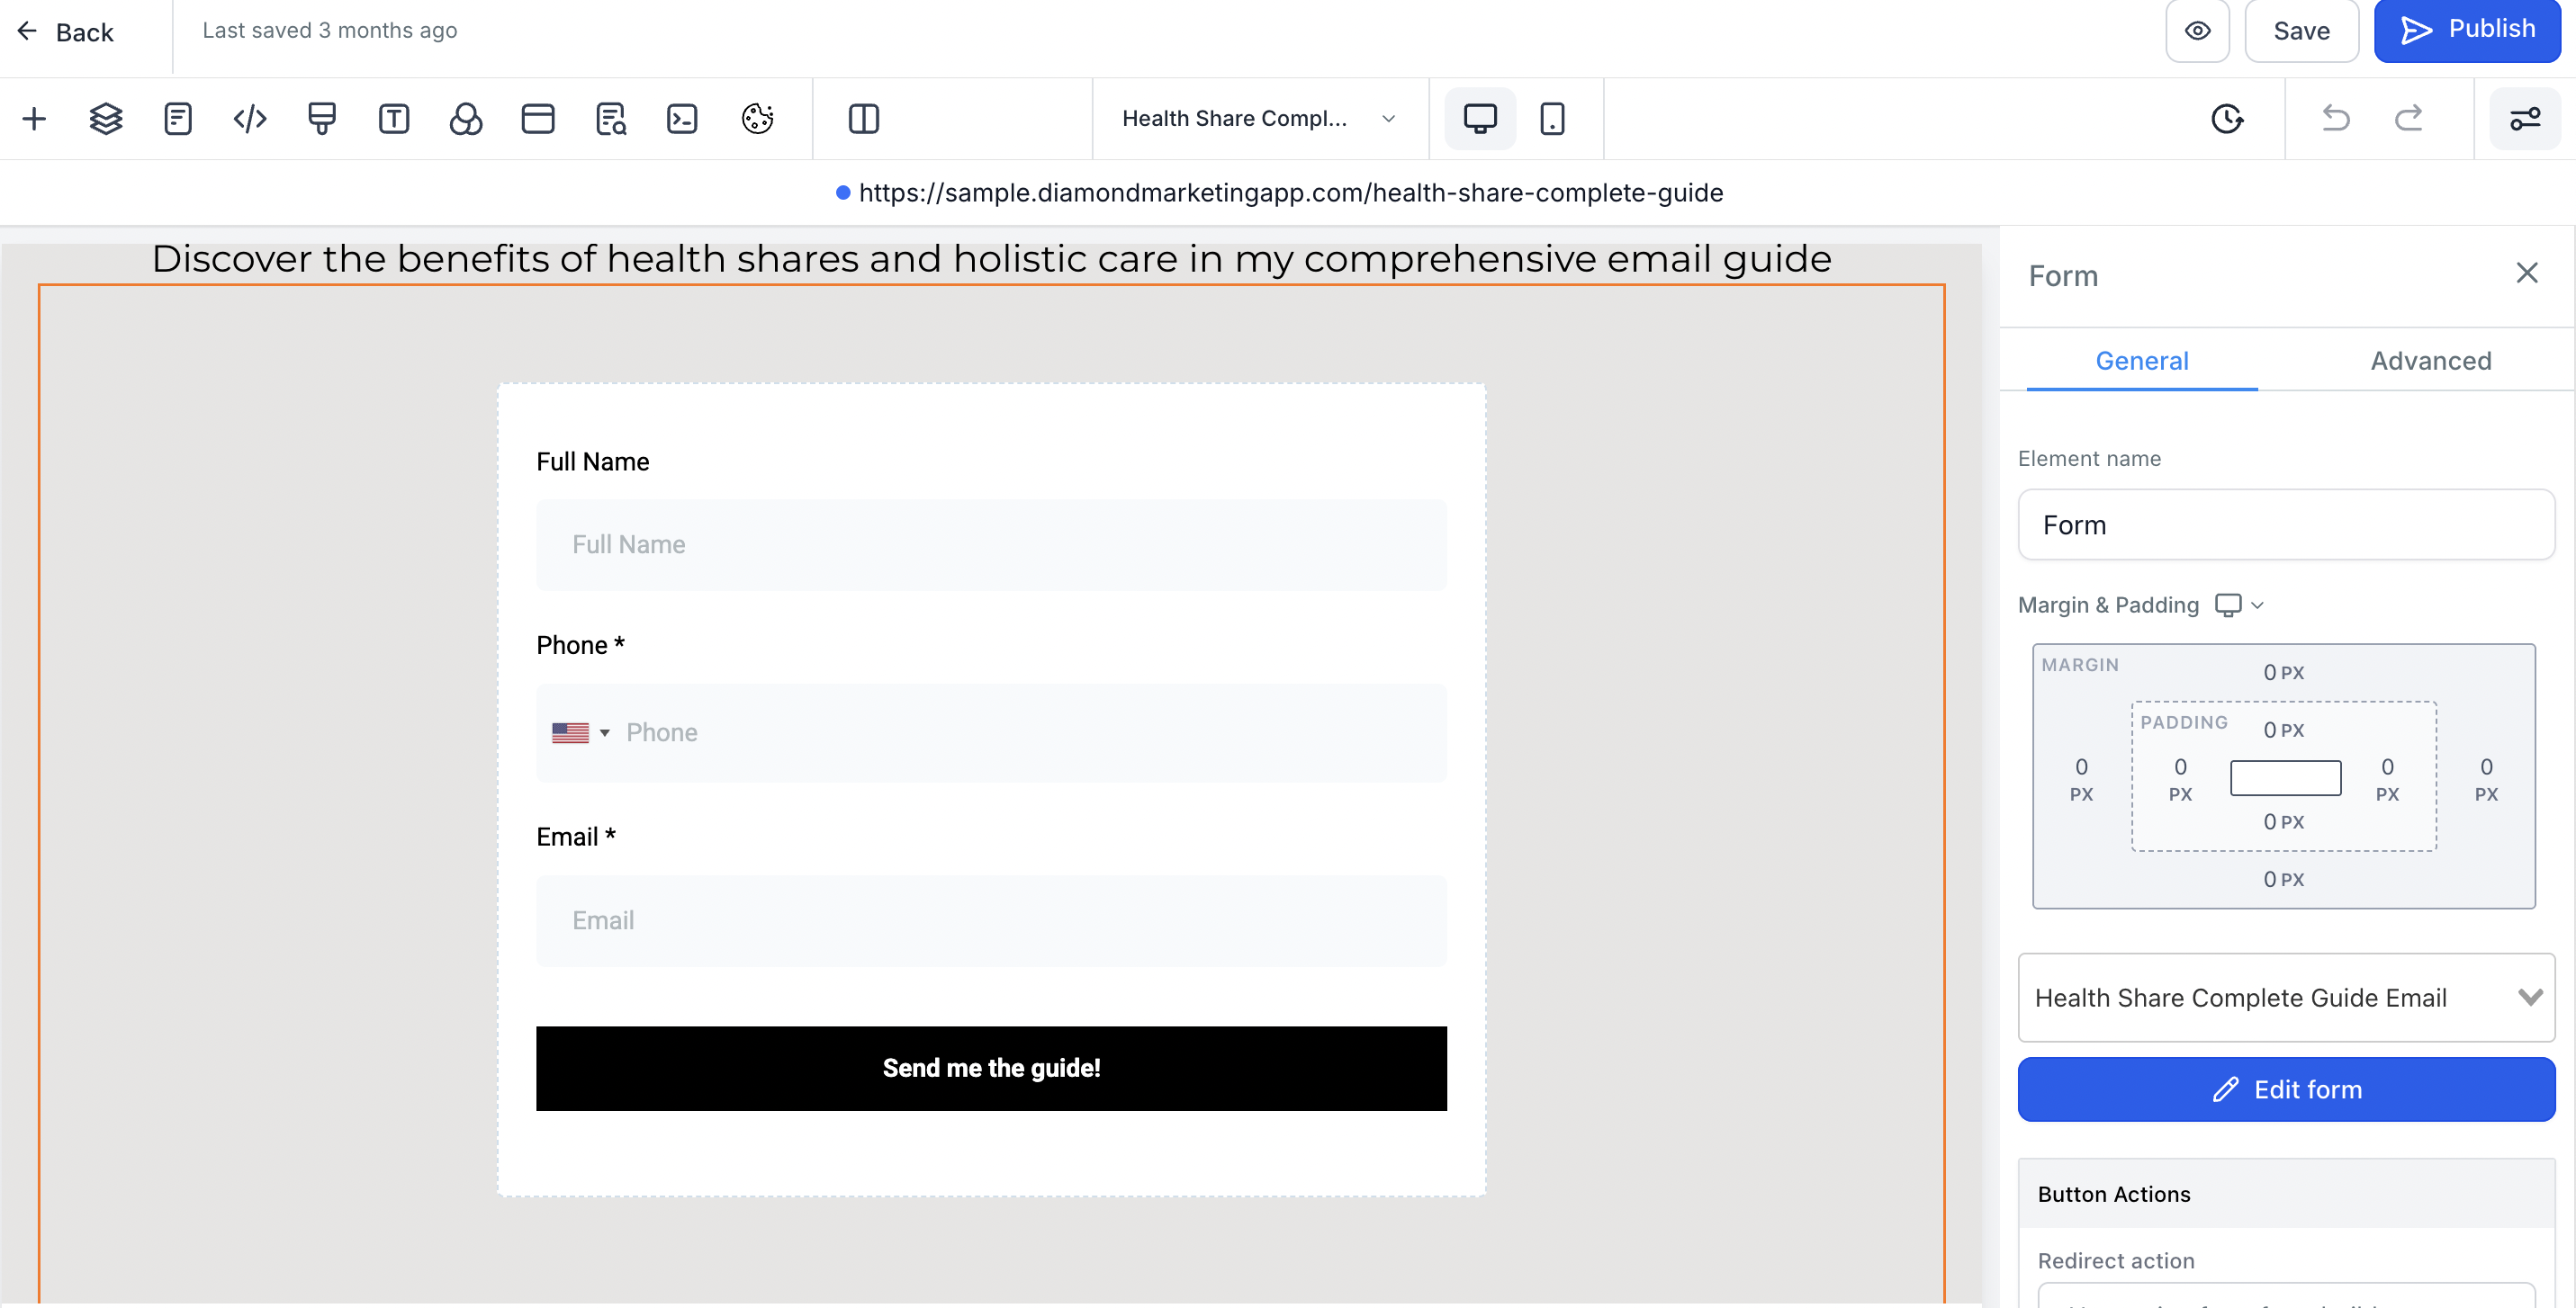Open the cookie consent icon

(x=757, y=119)
